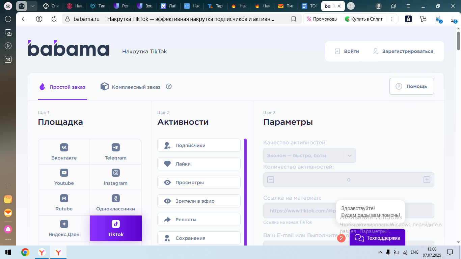
Task: Open the Yandex Mail icon in the browser sidebar
Action: pos(8,213)
